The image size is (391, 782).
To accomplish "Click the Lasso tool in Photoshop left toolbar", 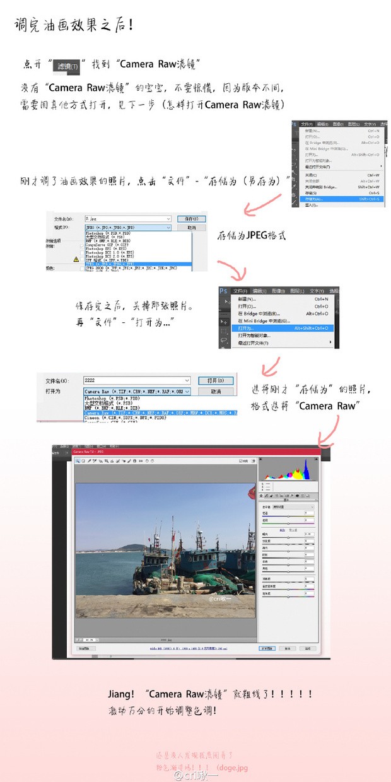I will point(224,341).
